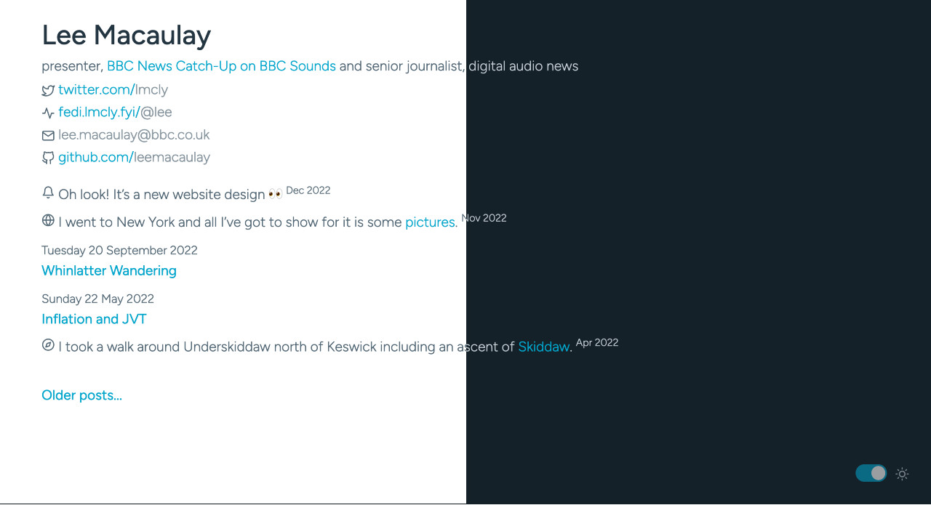
Task: Click the email envelope icon
Action: 48,135
